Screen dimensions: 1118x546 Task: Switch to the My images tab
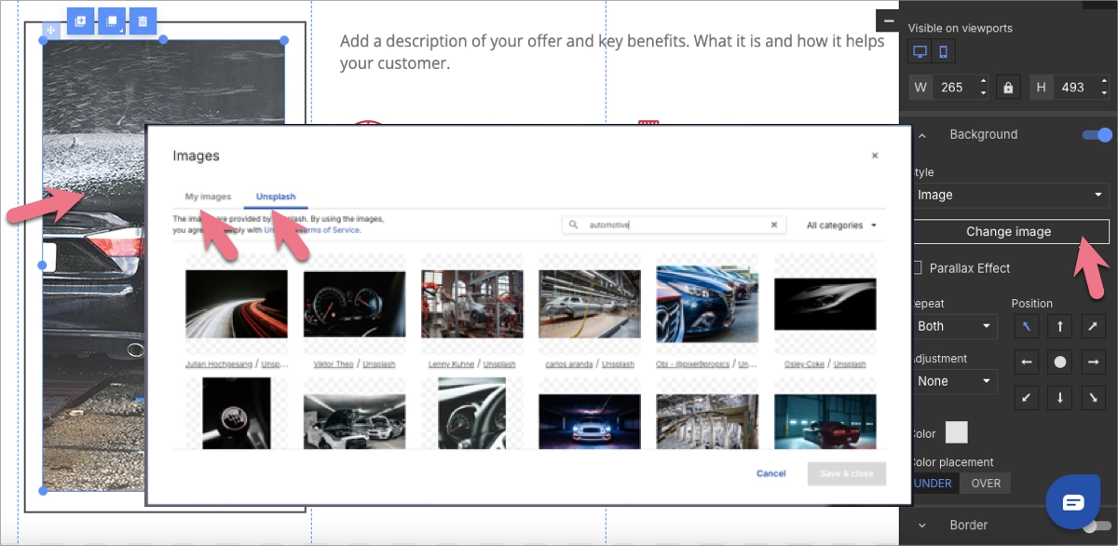[x=206, y=197]
